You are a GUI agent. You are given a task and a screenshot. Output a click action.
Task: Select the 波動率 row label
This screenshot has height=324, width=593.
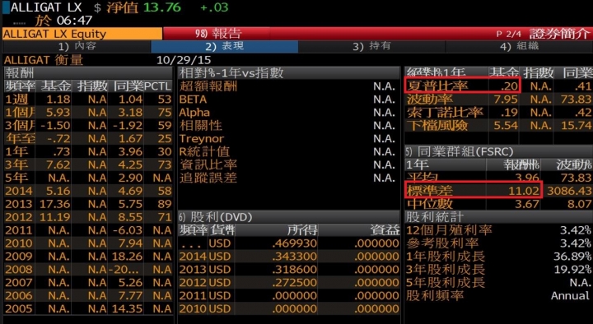point(430,100)
